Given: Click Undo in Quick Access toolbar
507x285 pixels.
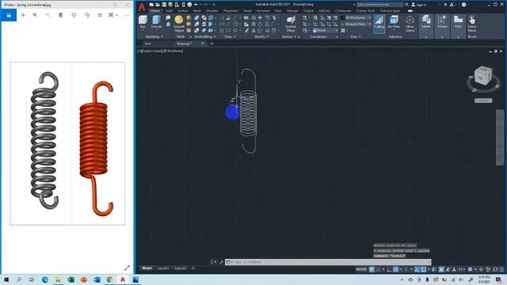Looking at the screenshot, I should point(196,5).
